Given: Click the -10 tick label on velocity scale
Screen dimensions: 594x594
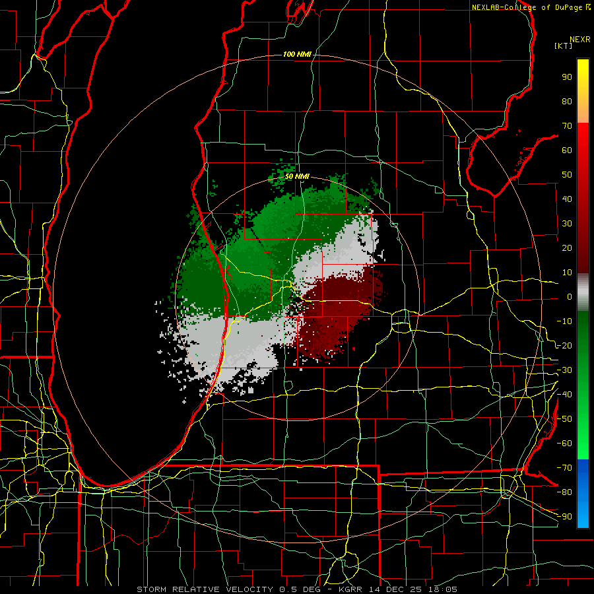Looking at the screenshot, I should pos(564,321).
